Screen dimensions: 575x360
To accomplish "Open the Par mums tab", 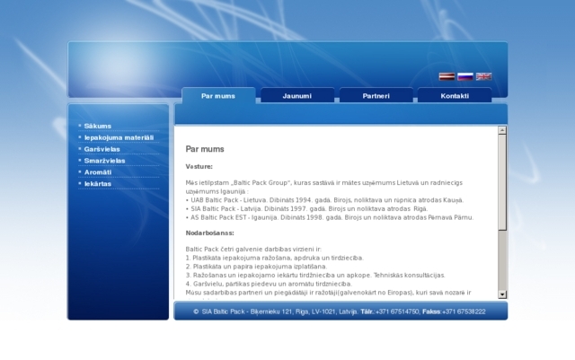I will (x=218, y=96).
